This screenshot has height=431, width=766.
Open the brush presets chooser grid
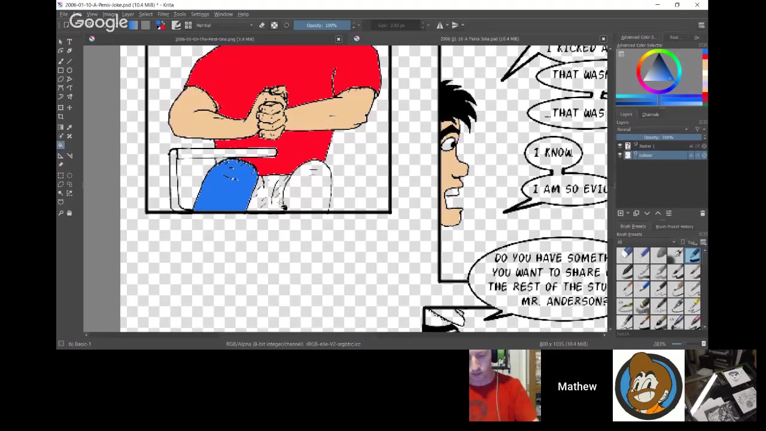(188, 25)
